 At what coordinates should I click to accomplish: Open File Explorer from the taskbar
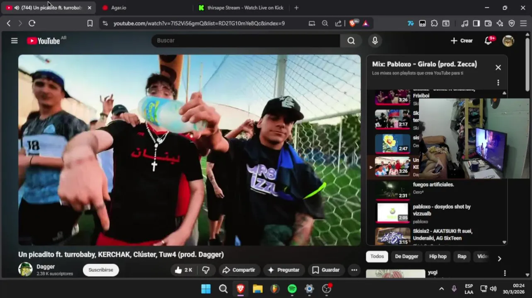click(x=257, y=289)
